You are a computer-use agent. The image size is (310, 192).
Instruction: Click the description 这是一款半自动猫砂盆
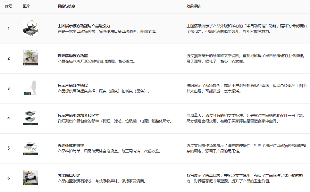tap(107, 31)
